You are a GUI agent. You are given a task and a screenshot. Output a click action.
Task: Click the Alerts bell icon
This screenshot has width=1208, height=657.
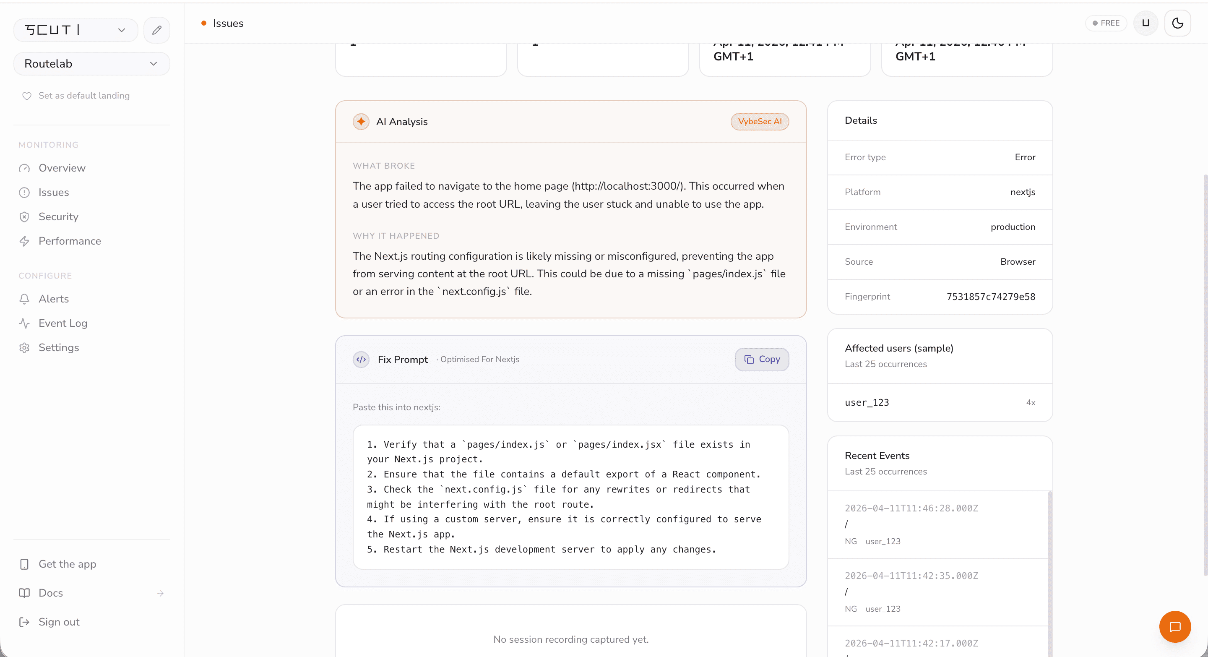point(24,299)
